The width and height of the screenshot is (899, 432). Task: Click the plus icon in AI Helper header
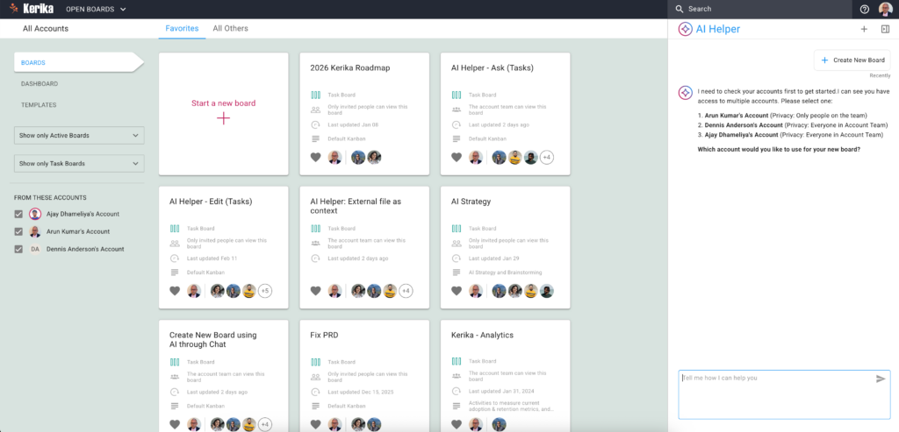pos(864,29)
